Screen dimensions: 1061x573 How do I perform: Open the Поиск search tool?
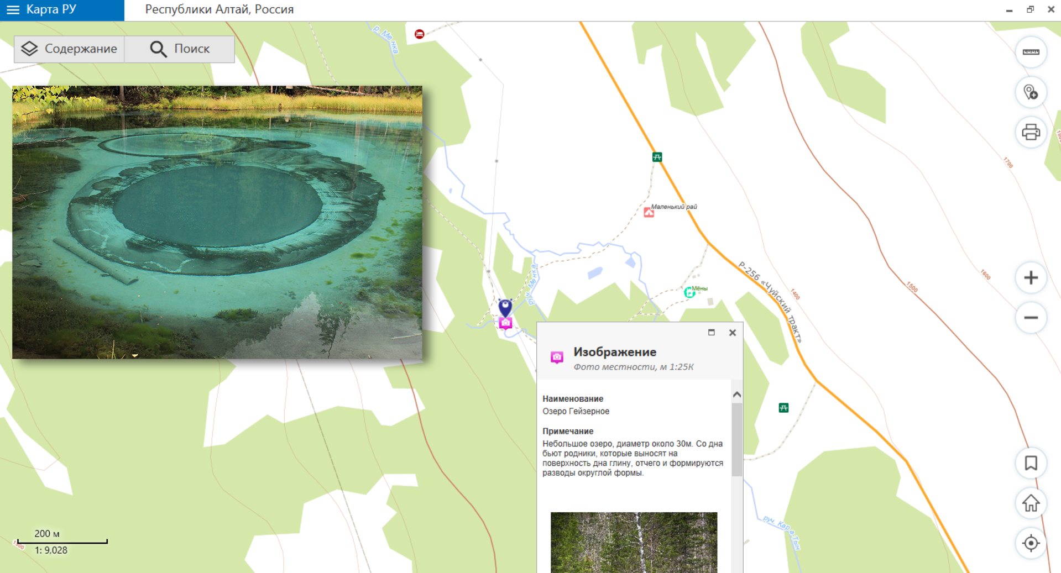(x=180, y=49)
